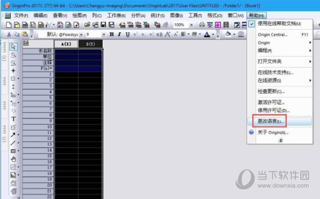Open the 编辑(E) menu
Viewport: 320px width, 199px height.
tap(41, 15)
